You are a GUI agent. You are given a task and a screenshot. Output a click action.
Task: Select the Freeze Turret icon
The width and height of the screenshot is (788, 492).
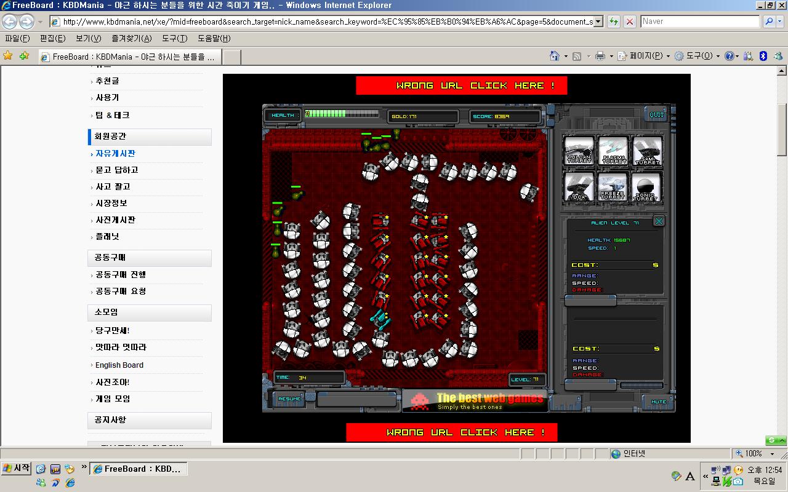coord(613,187)
